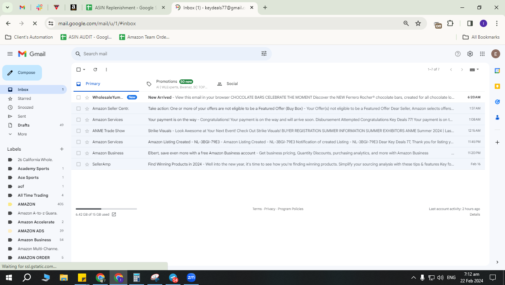Tick checkbox for Amazon Seller Central email
The height and width of the screenshot is (285, 505).
[78, 108]
